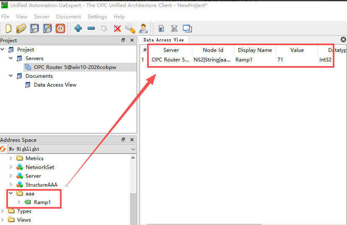Expand the Types folder
The width and height of the screenshot is (347, 225).
point(3,211)
